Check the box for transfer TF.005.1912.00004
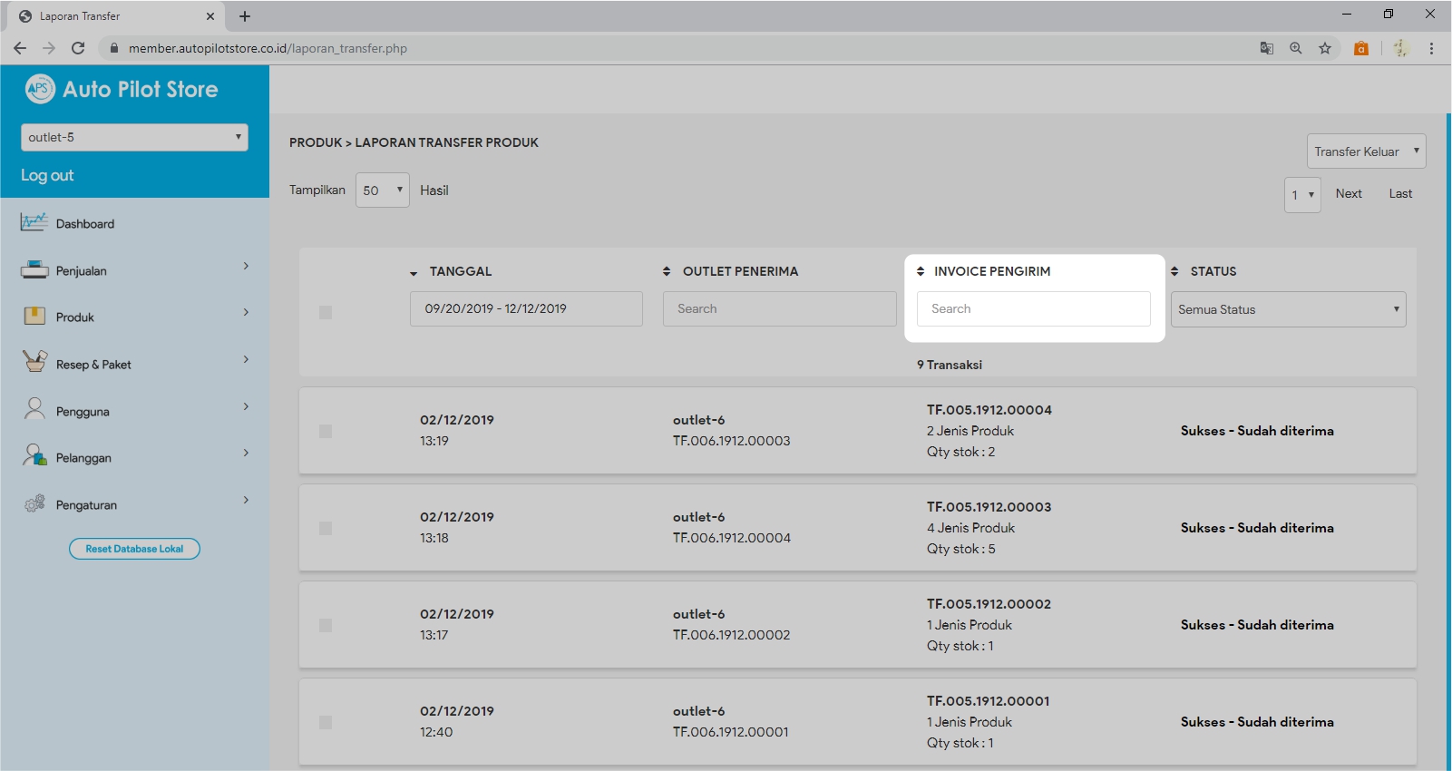Image resolution: width=1452 pixels, height=771 pixels. tap(326, 431)
